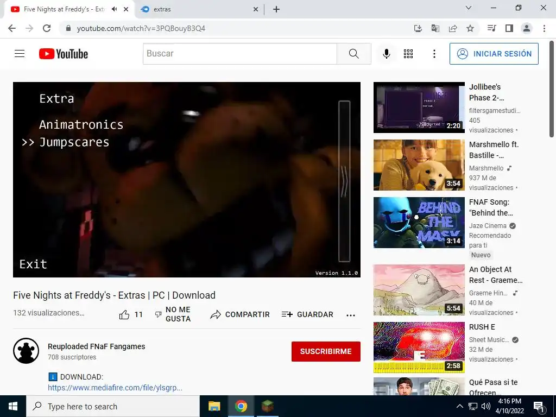Click the INICIAR SESIÓN button
Screen dimensions: 556x417
[494, 54]
